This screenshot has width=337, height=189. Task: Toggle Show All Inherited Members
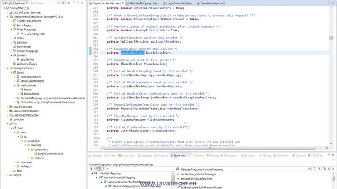[314, 169]
